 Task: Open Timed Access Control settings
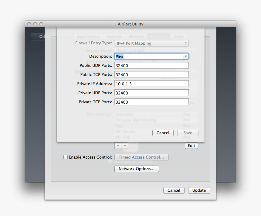point(141,157)
